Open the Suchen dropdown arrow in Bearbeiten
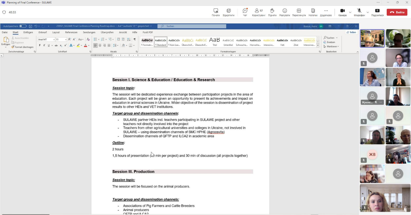The width and height of the screenshot is (411, 215). tap(337, 38)
